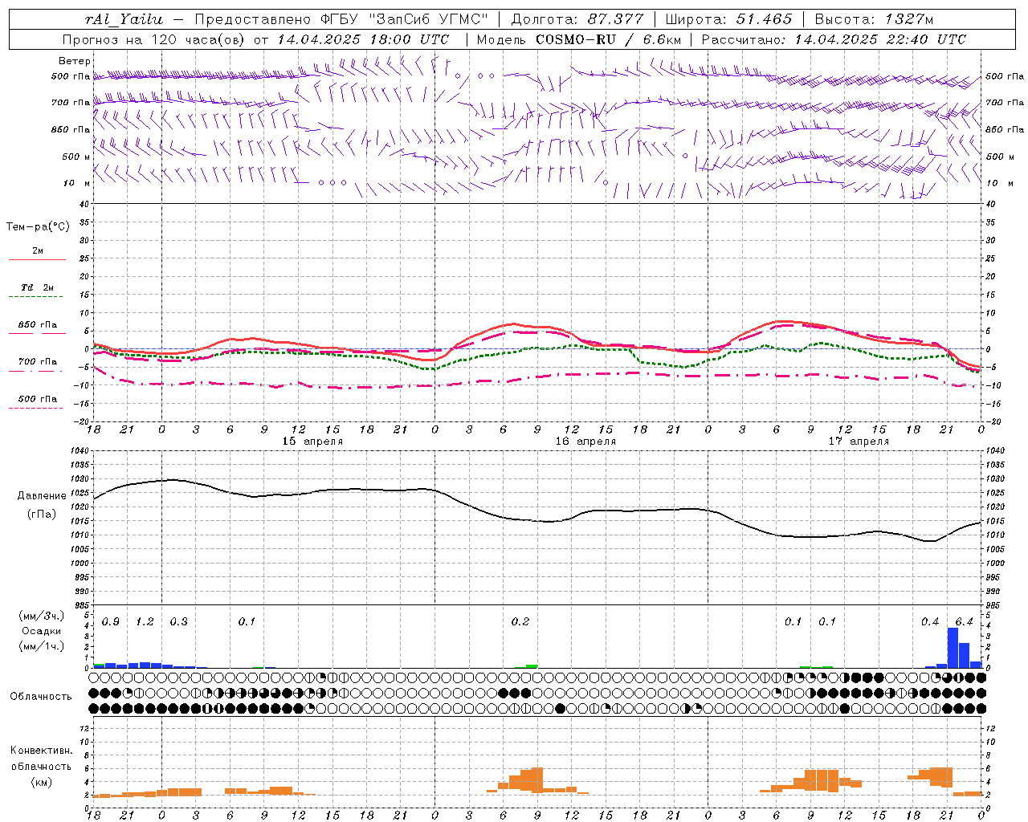Click the red 2м legend line sample
Image resolution: width=1028 pixels, height=822 pixels.
pos(38,259)
